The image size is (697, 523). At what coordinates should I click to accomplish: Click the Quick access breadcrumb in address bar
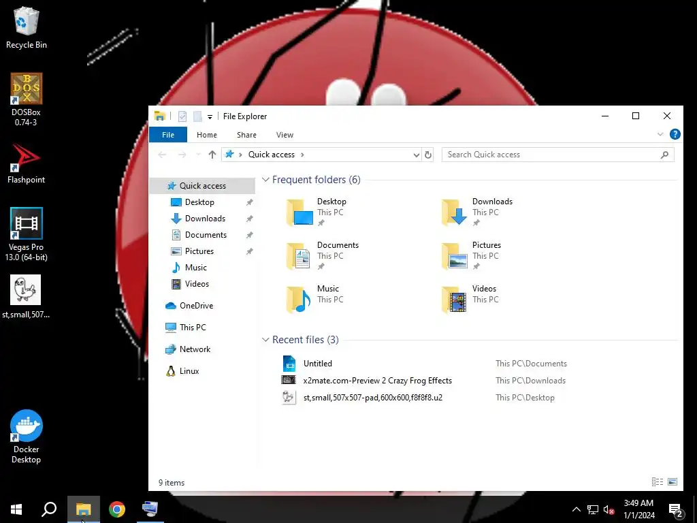(271, 155)
